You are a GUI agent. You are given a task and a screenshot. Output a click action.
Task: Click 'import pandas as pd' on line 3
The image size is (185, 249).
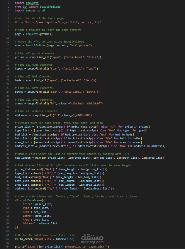[x=30, y=11]
